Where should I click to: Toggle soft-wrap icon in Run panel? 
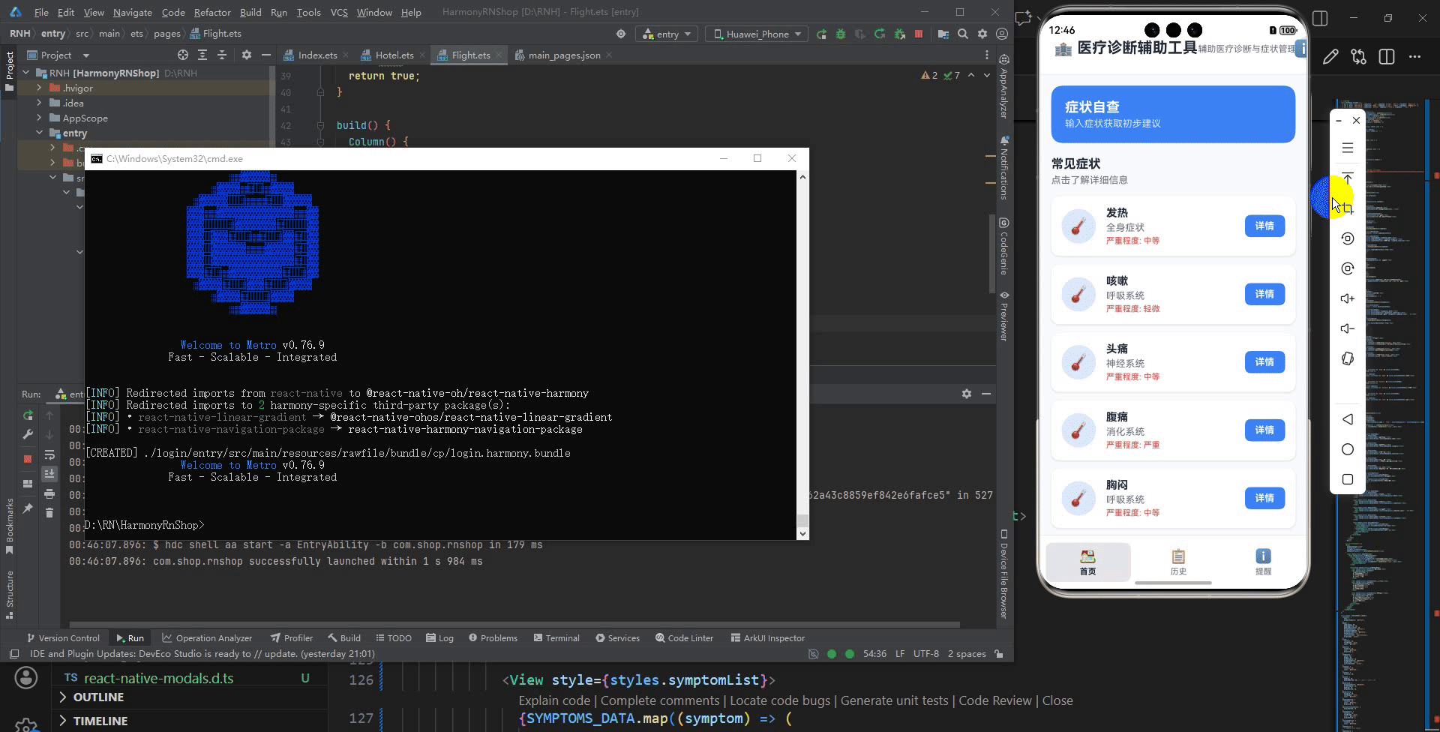coord(49,455)
